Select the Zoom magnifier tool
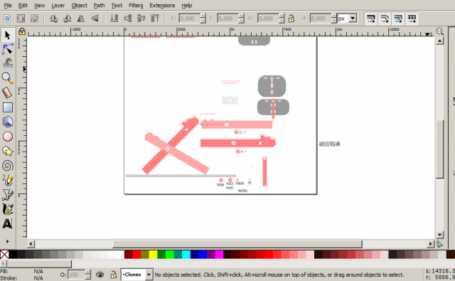Screen dimensions: 455x281 pyautogui.click(x=8, y=78)
